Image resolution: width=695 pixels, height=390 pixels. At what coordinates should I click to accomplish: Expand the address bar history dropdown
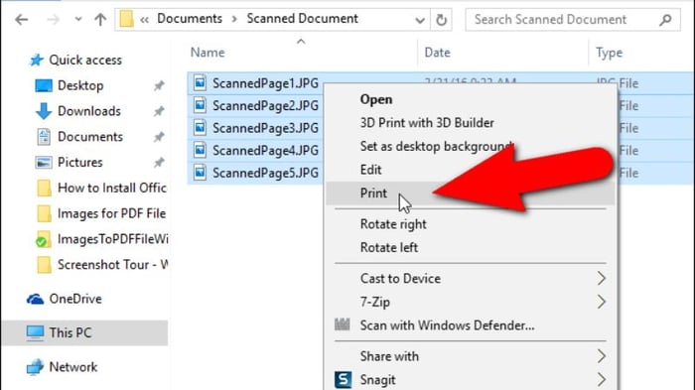(x=419, y=20)
